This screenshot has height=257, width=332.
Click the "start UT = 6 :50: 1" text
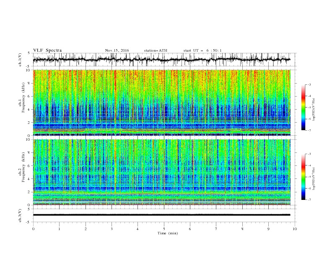tap(202, 50)
